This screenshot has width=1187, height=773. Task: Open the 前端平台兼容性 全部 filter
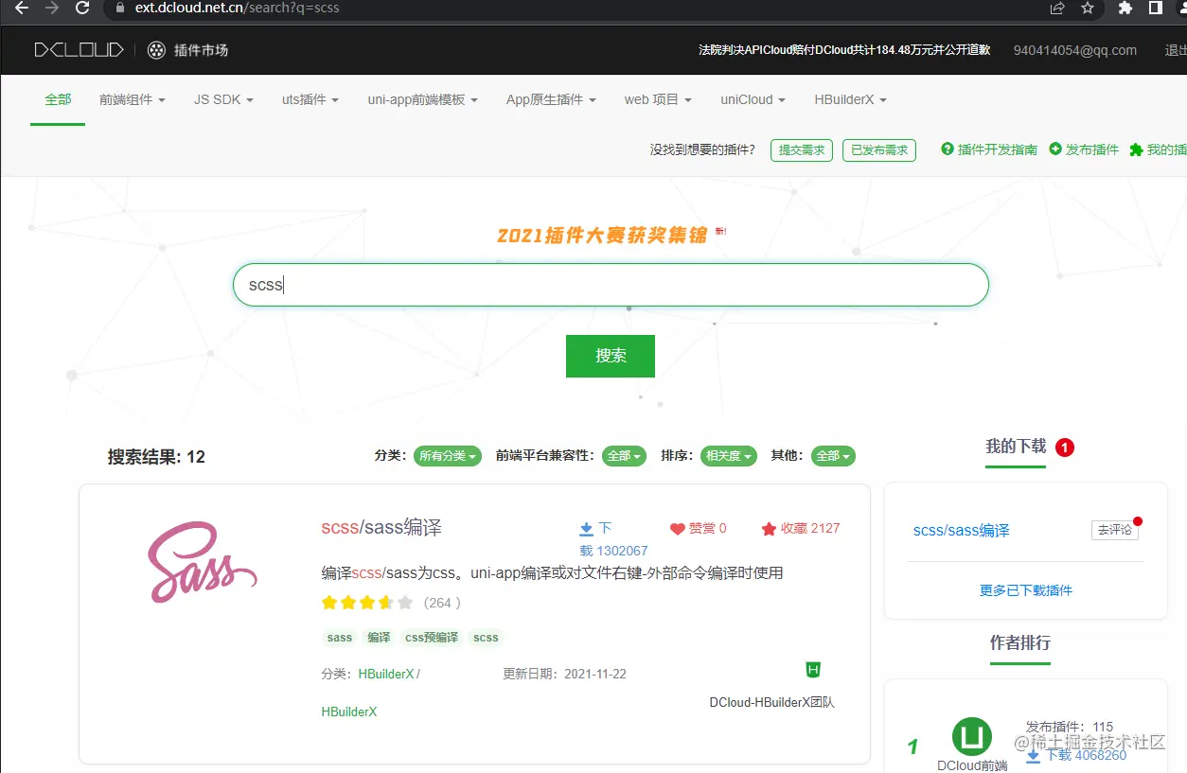coord(625,456)
